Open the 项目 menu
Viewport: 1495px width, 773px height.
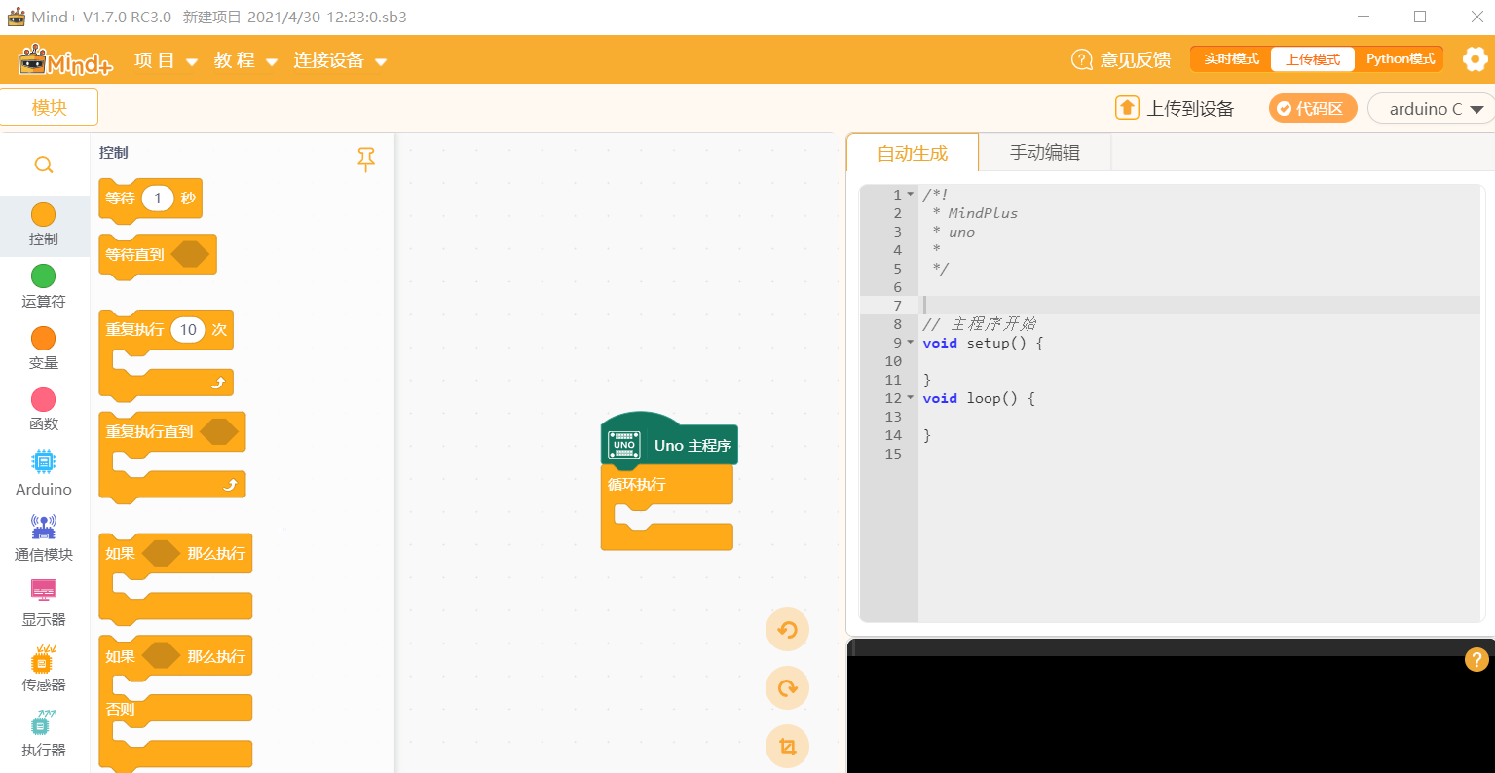(x=166, y=60)
